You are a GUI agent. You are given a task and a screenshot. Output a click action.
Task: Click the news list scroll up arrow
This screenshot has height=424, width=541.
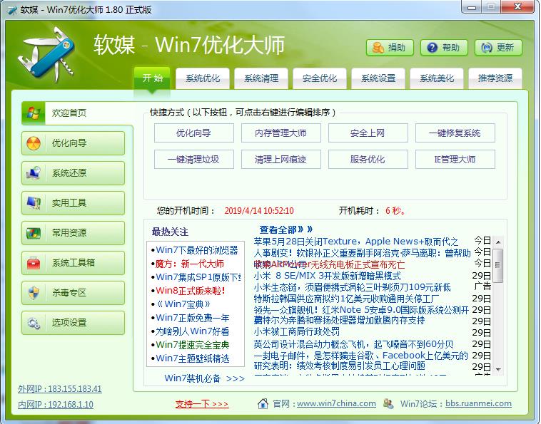click(498, 242)
